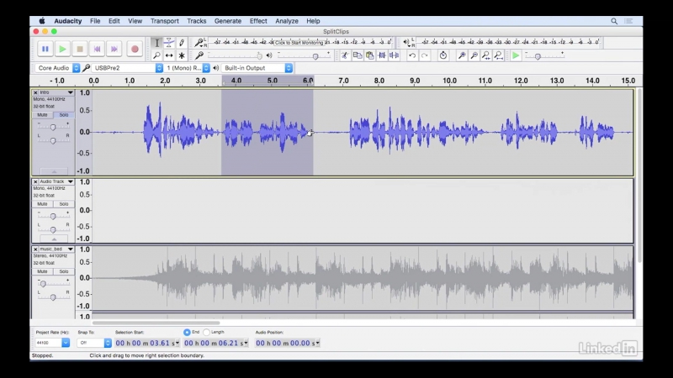Solo the music_bed track
This screenshot has width=673, height=378.
pyautogui.click(x=64, y=271)
